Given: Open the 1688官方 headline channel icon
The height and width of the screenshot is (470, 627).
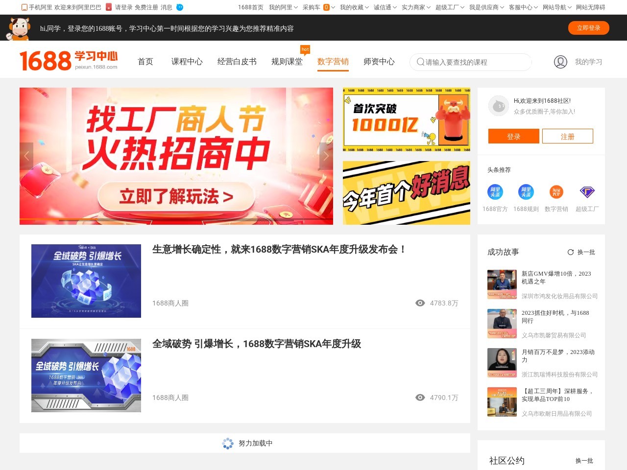Looking at the screenshot, I should coord(495,192).
